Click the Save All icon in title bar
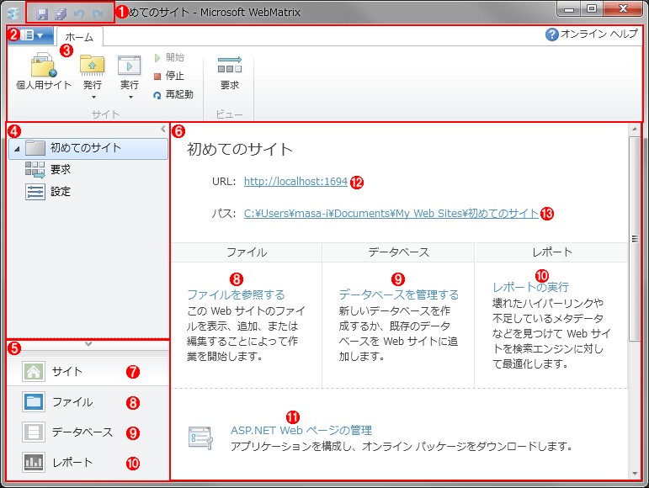The height and width of the screenshot is (488, 649). point(61,14)
